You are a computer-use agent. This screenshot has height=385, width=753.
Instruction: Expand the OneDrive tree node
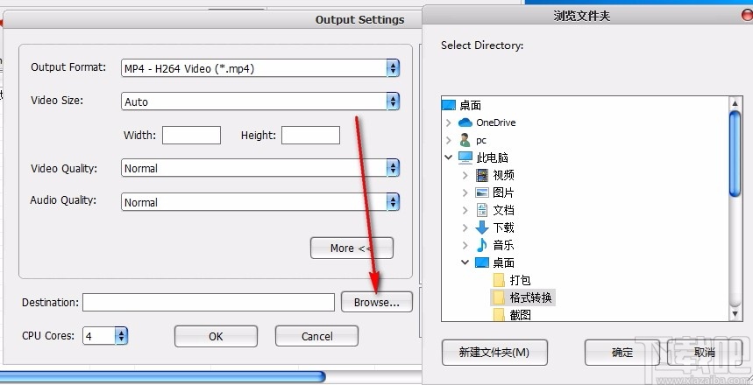[448, 122]
